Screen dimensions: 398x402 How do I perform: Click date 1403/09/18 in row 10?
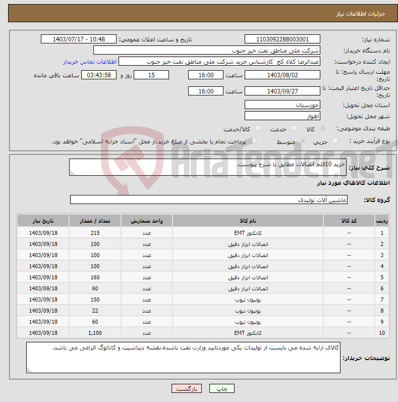(43, 333)
